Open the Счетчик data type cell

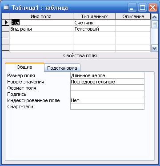click(94, 23)
